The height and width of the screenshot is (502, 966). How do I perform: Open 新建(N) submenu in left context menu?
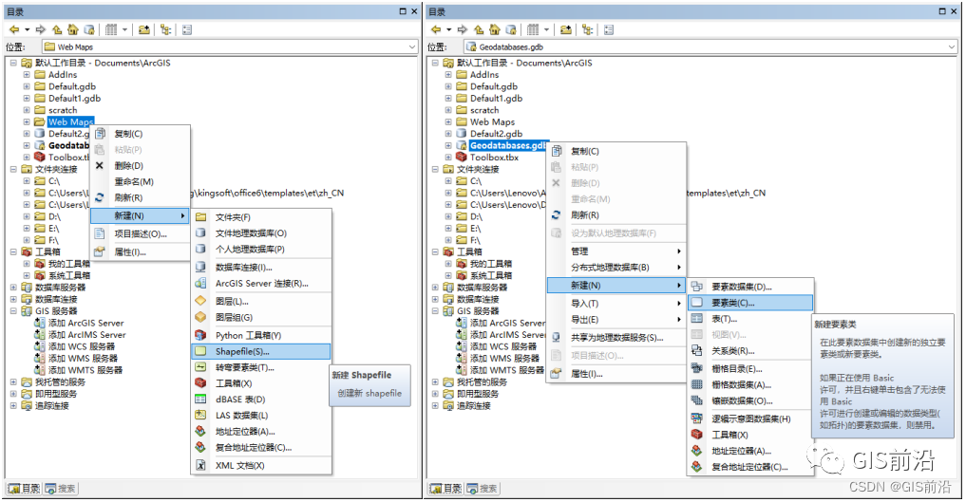pos(140,216)
